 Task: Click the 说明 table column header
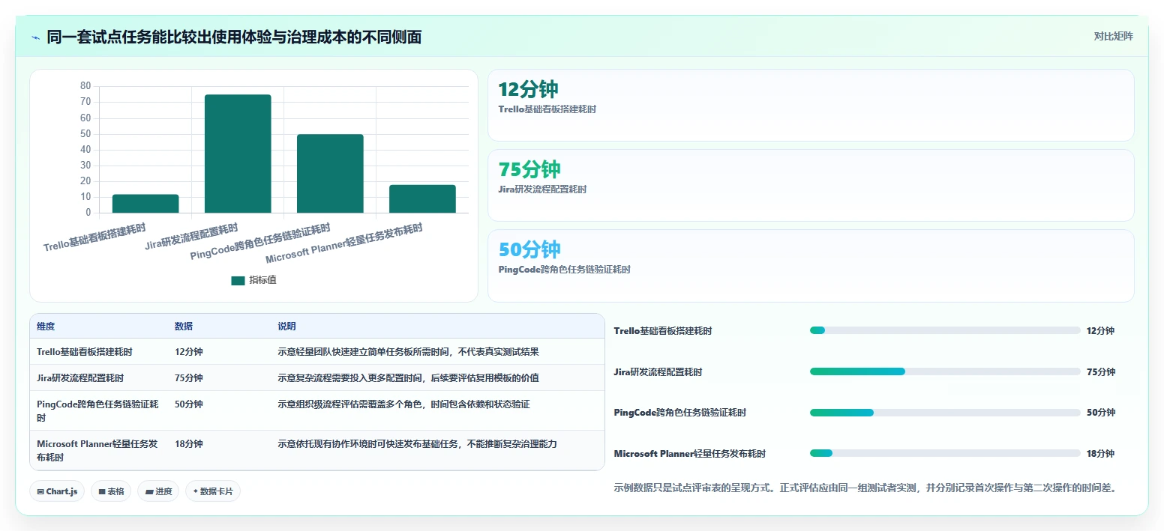pyautogui.click(x=286, y=327)
